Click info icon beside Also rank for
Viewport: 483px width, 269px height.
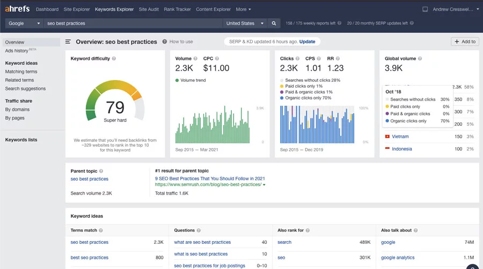[308, 230]
